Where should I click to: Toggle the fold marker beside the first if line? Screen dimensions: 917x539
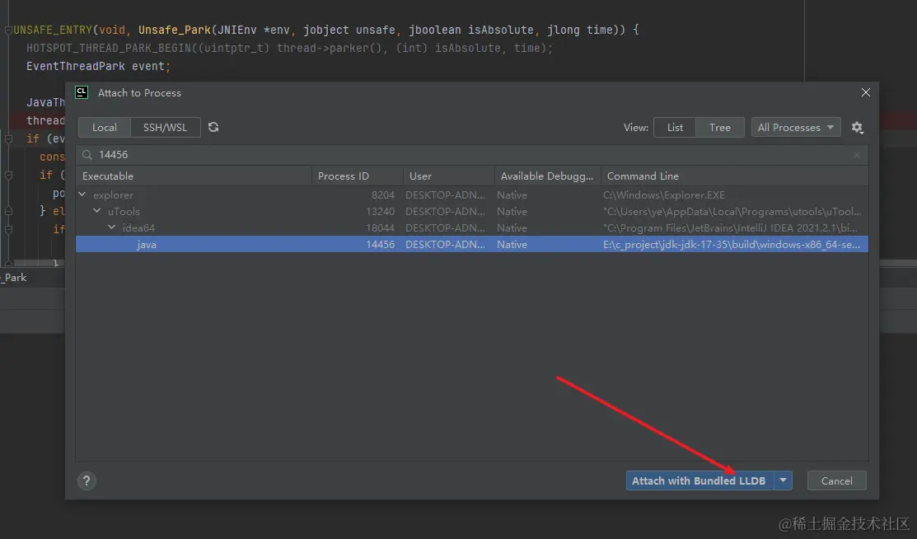8,138
